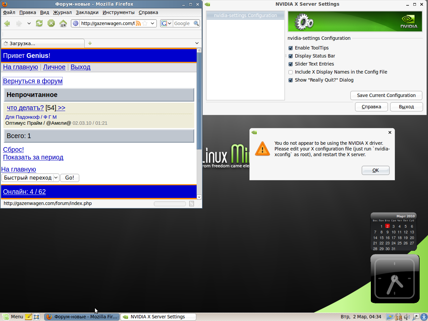Toggle Show "Really Quit?" Dialog checkbox
428x321 pixels.
coord(291,80)
